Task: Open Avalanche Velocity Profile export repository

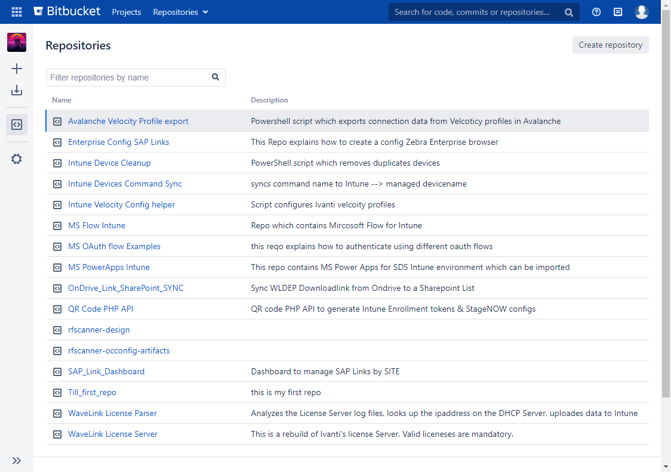Action: pos(128,122)
